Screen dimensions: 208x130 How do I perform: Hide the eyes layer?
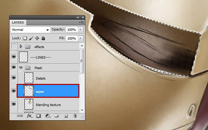pos(14,91)
